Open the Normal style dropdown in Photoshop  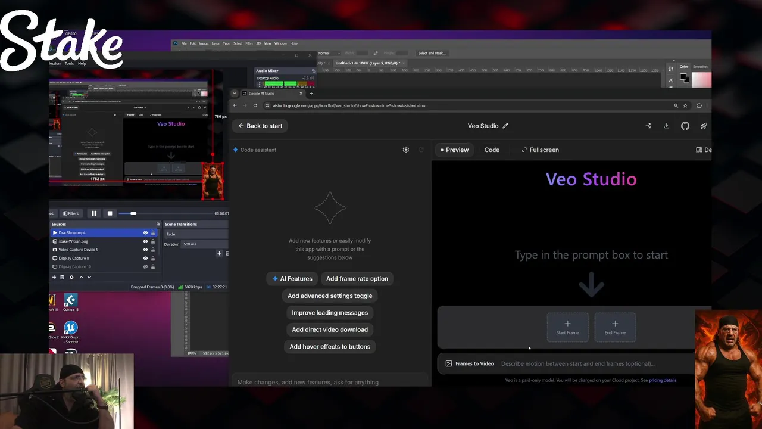click(330, 53)
